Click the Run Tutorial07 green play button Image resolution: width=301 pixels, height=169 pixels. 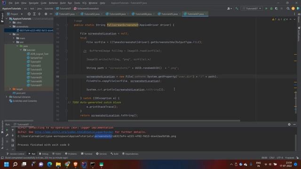pos(266,8)
